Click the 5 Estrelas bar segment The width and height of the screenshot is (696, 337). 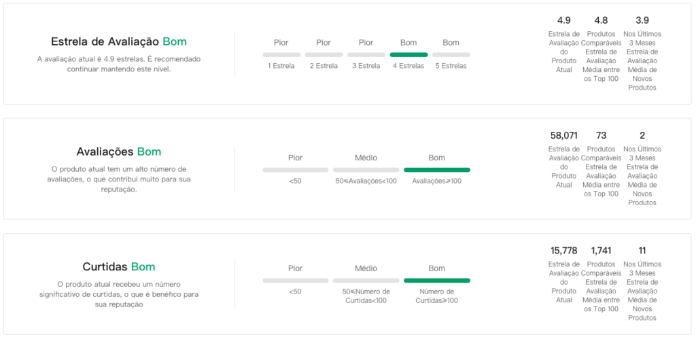point(451,54)
